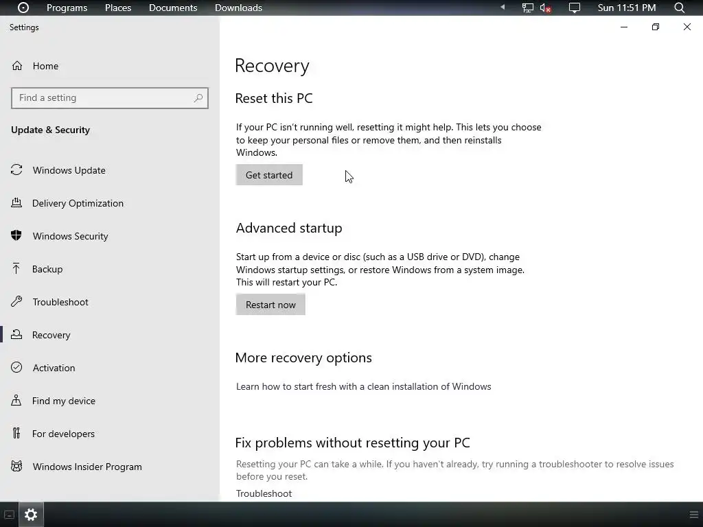The width and height of the screenshot is (703, 527).
Task: Select the Windows Insider Program cat icon
Action: click(16, 466)
